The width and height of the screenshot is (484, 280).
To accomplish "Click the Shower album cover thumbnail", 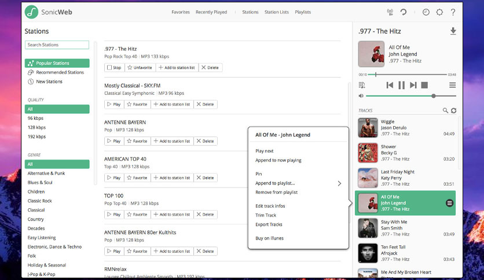I will [x=368, y=153].
